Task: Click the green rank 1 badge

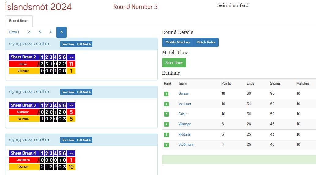Action: [x=166, y=94]
